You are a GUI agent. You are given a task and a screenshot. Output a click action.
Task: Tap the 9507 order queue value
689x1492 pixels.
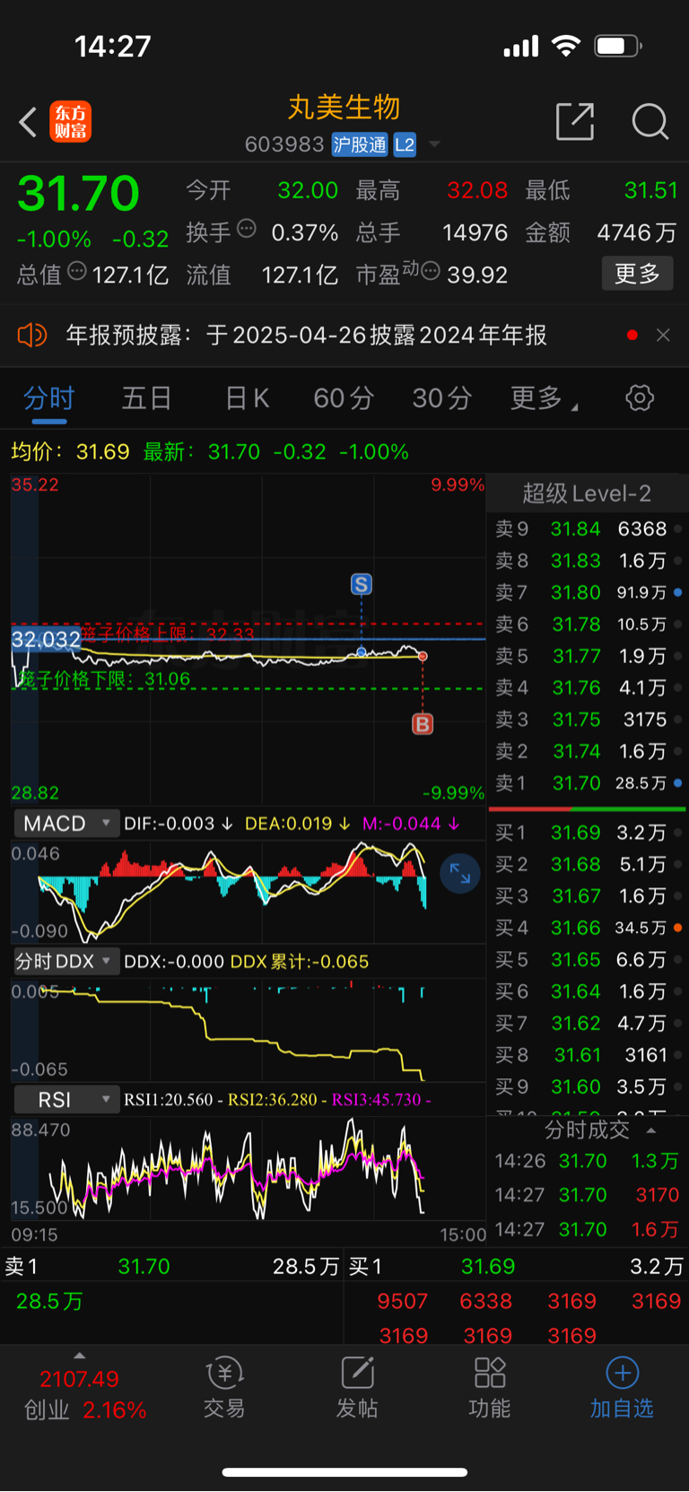[x=403, y=1302]
